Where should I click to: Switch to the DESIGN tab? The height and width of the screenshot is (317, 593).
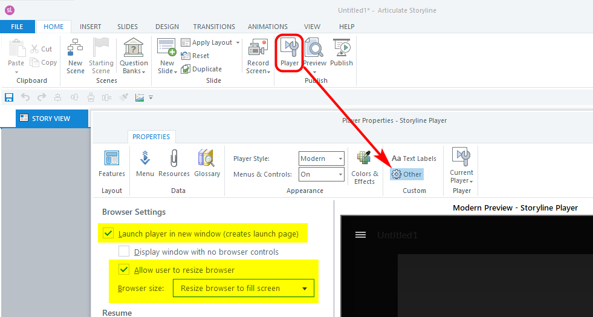(x=167, y=27)
